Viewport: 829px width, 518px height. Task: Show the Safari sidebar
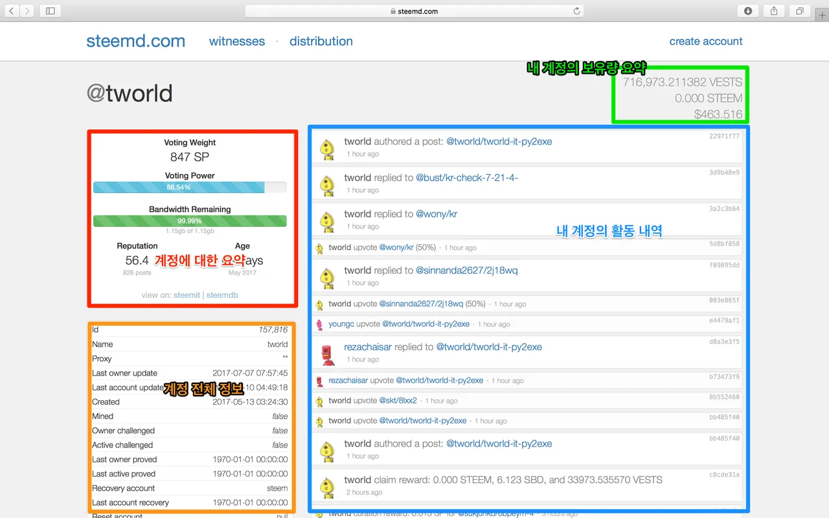pyautogui.click(x=50, y=11)
